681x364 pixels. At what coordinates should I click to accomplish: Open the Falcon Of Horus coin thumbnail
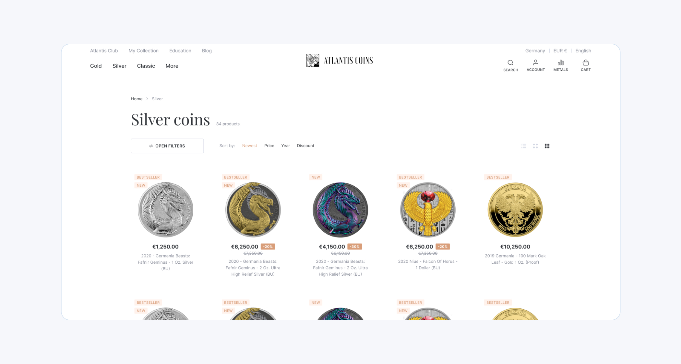coord(427,210)
